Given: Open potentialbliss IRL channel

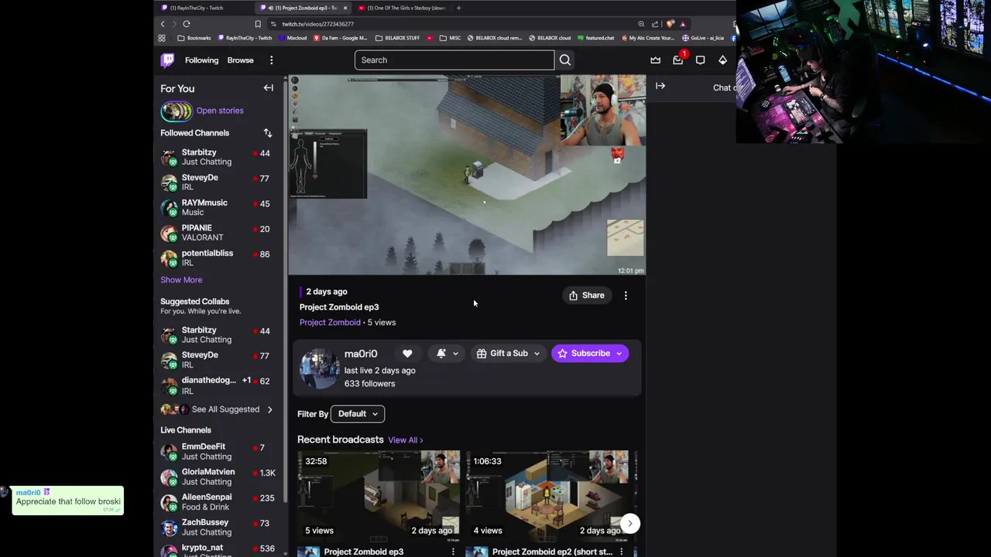Looking at the screenshot, I should (218, 258).
